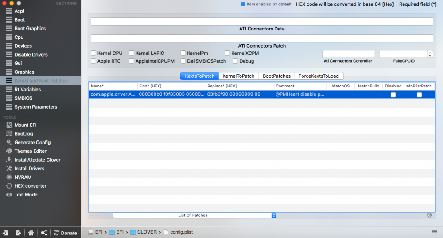
Task: Enable the Debug checkbox
Action: (235, 61)
